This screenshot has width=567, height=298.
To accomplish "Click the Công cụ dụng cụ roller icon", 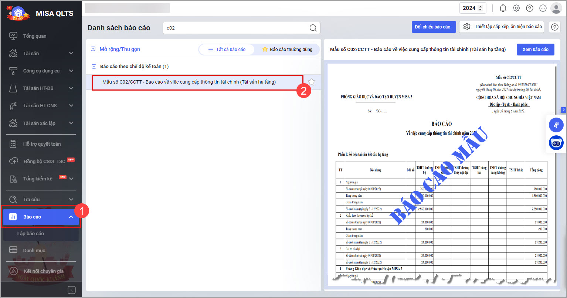I will coord(13,71).
